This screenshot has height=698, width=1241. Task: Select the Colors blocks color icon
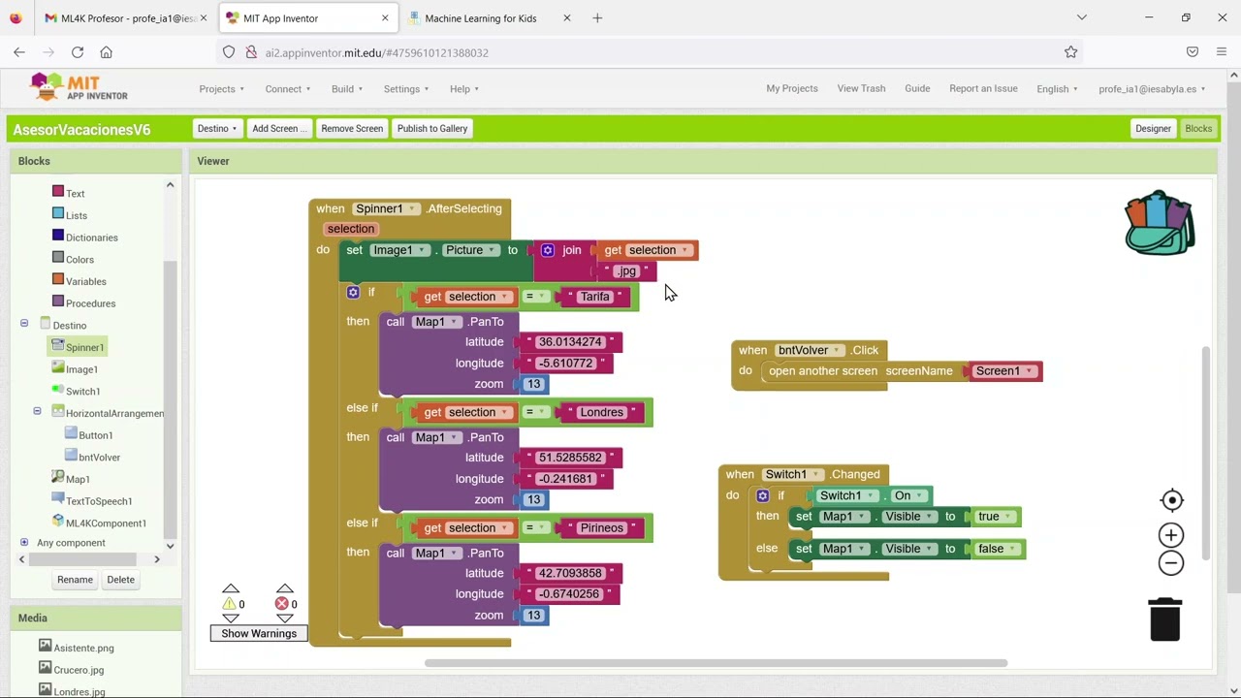coord(58,258)
